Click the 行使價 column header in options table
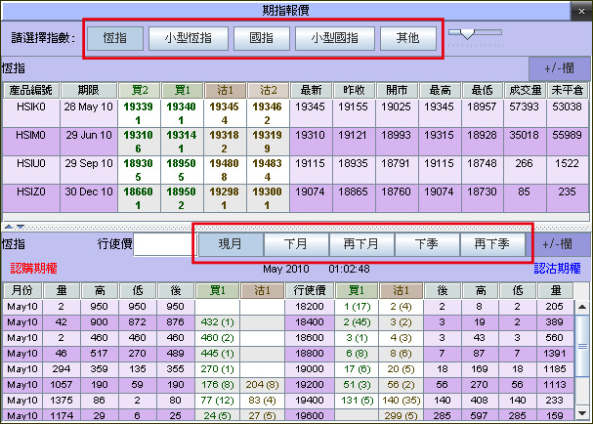Viewport: 593px width, 425px height. pyautogui.click(x=310, y=291)
